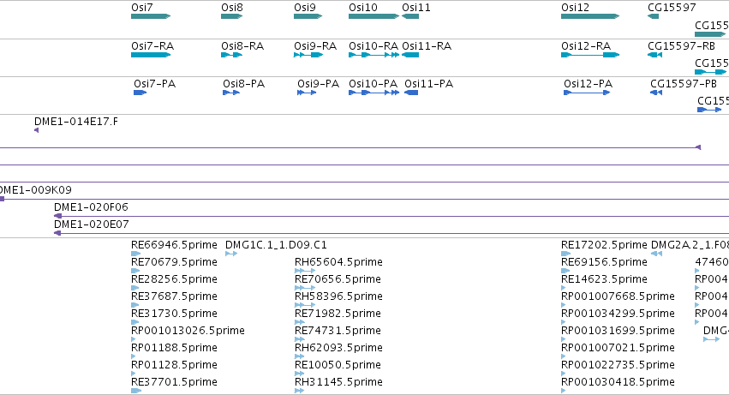Click the RP001034299.5prime label
The height and width of the screenshot is (395, 729).
[x=618, y=314]
